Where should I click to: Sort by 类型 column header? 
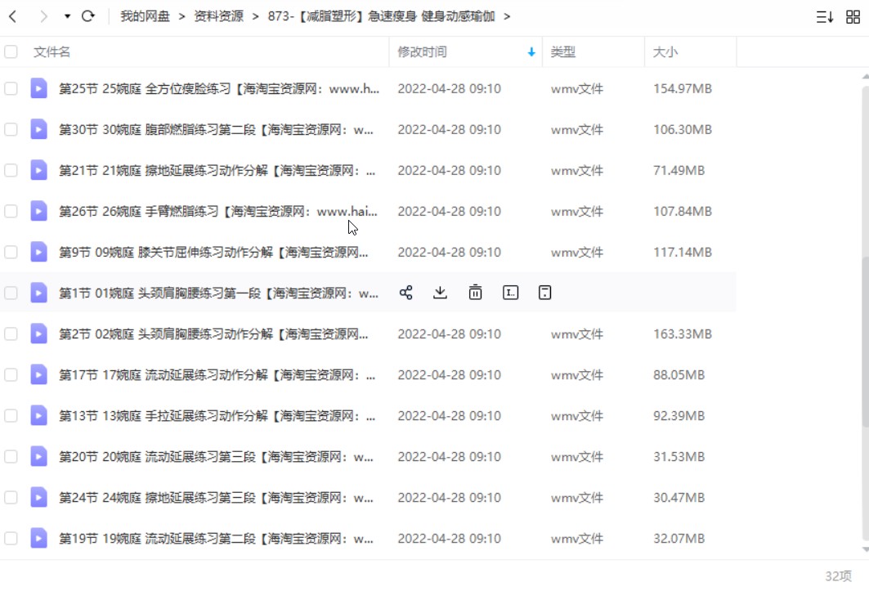(x=562, y=51)
